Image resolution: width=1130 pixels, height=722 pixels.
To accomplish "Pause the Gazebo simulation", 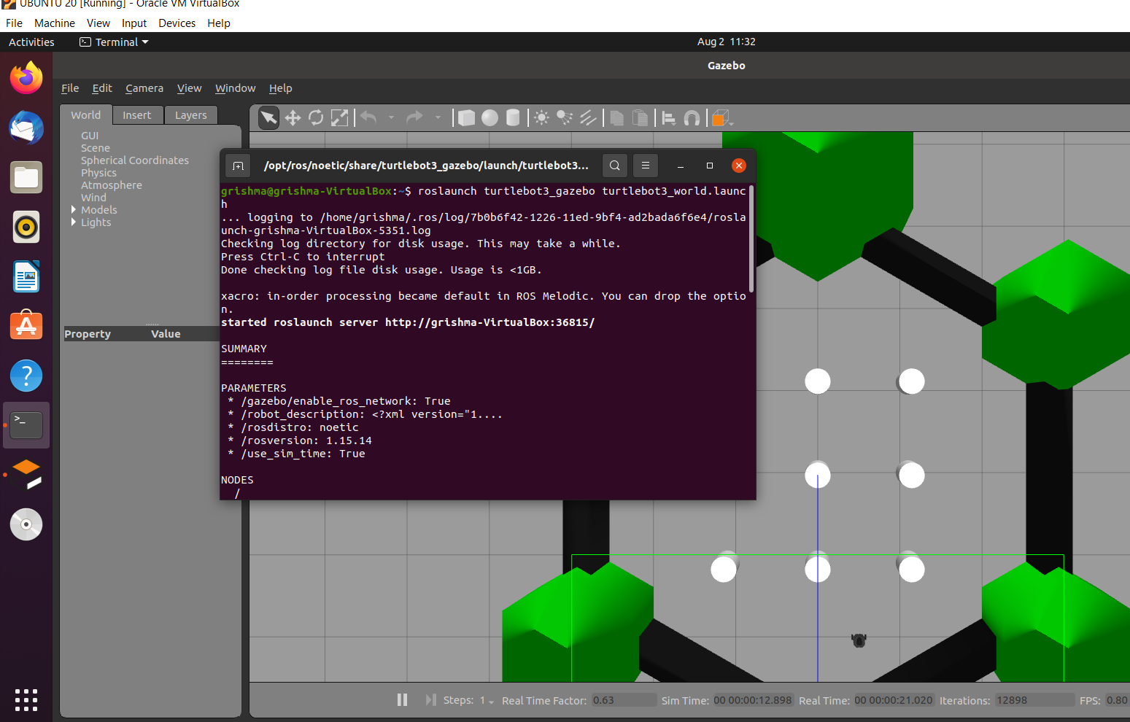I will 402,700.
